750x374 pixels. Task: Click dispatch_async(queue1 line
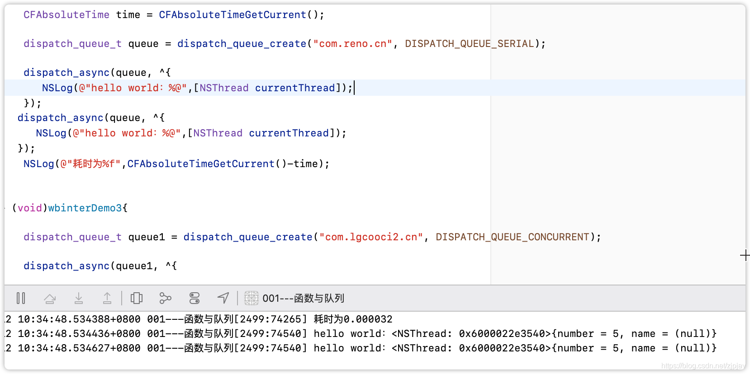point(100,266)
